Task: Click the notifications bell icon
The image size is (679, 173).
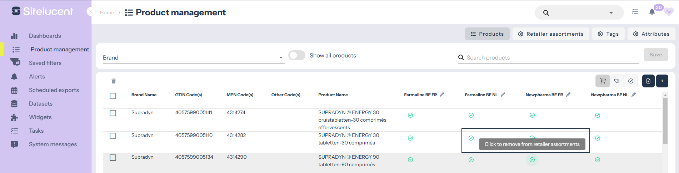Action: coord(652,12)
